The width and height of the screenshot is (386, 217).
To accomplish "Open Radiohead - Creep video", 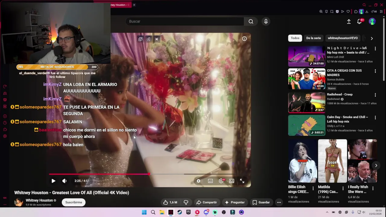I will coord(307,102).
